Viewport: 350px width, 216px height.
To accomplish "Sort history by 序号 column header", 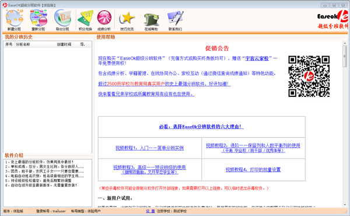I will pyautogui.click(x=9, y=44).
